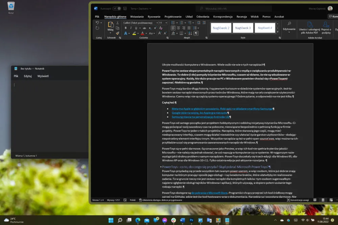Screen dimensions: 338x225
Task: Toggle the Autozapis switch
Action: [117, 8]
